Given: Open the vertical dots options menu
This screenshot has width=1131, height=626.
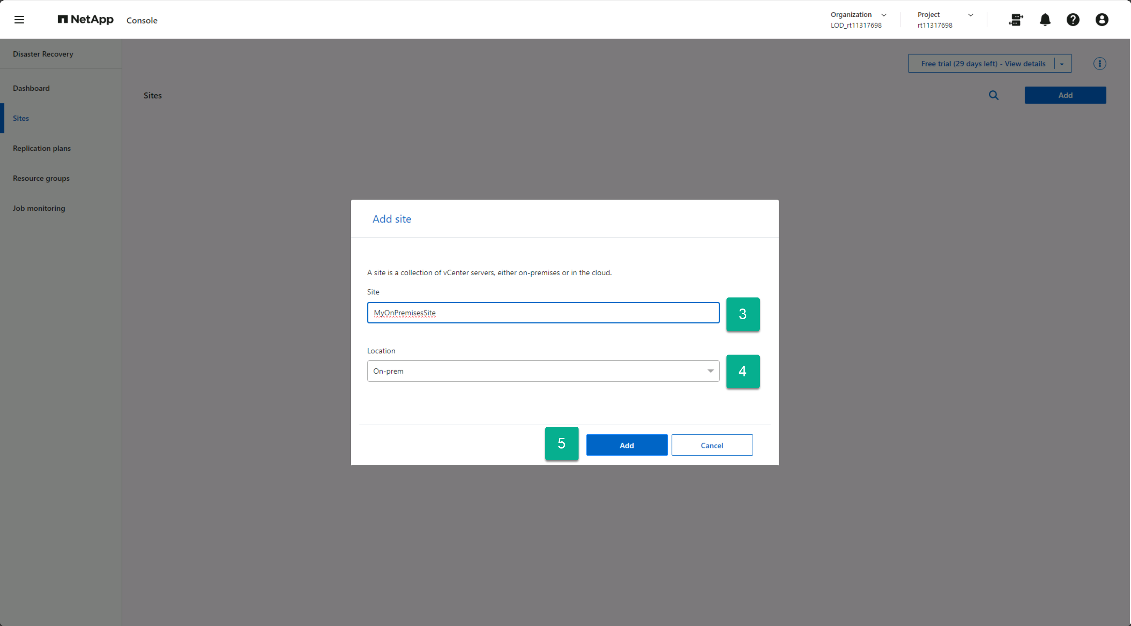Looking at the screenshot, I should [1100, 64].
